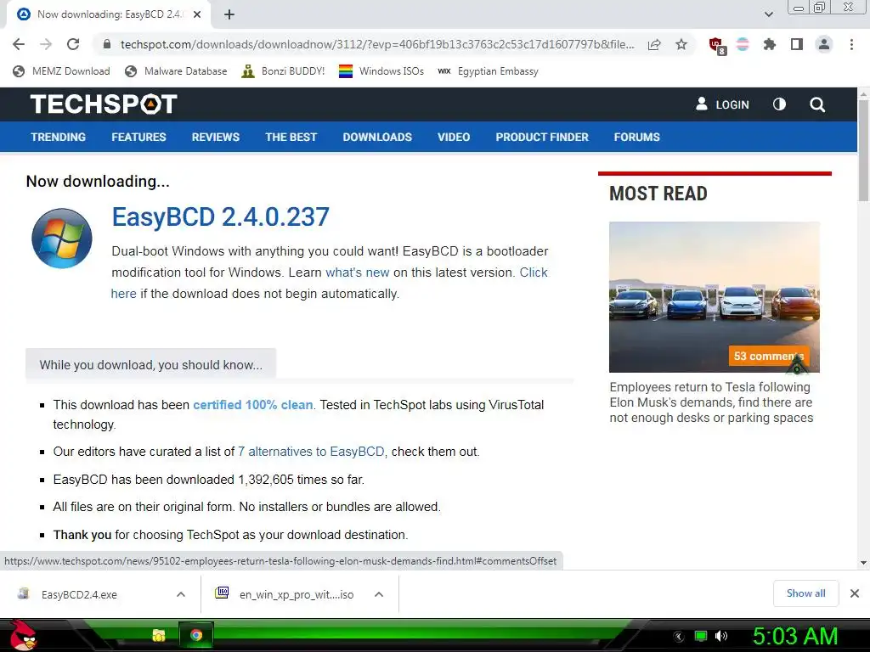Open the "53 comments" badge
Viewport: 870px width, 652px height.
(x=768, y=356)
